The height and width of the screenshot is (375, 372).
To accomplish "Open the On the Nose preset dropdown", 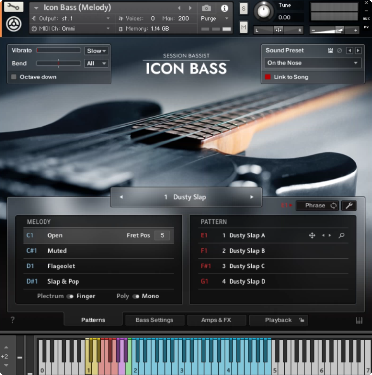I will 313,63.
